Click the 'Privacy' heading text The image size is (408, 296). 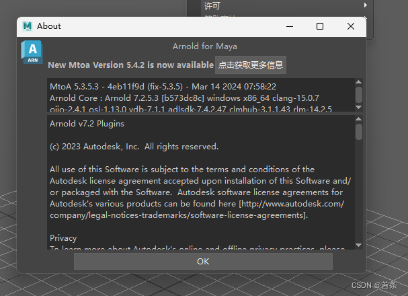(63, 238)
